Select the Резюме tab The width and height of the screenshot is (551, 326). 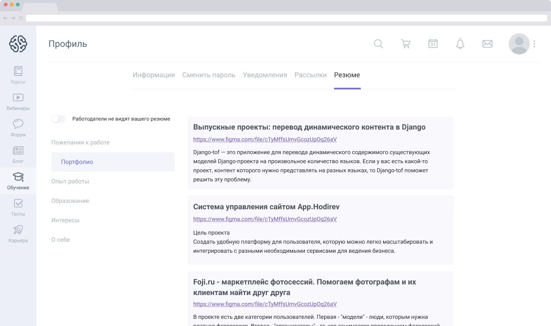coord(347,75)
